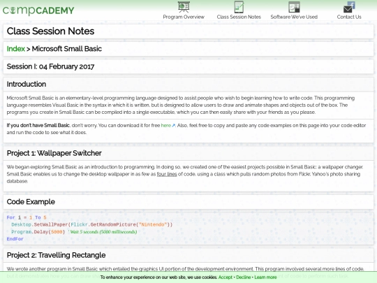Image resolution: width=377 pixels, height=283 pixels.
Task: Click the 'Wait 5 seconds' code comment
Action: [x=103, y=232]
